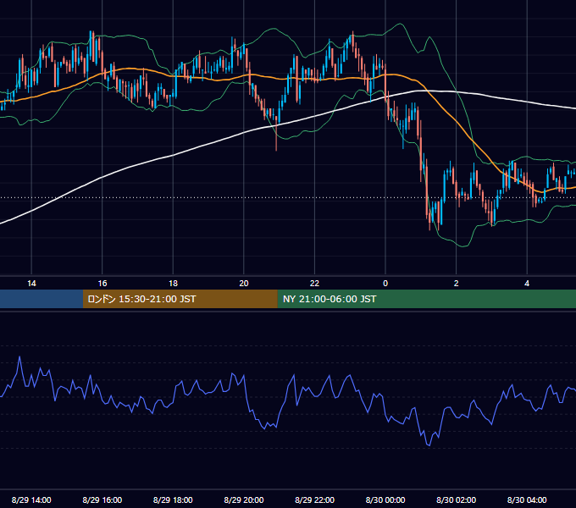
Task: Click the 8/29 20:00 time label
Action: tap(244, 500)
